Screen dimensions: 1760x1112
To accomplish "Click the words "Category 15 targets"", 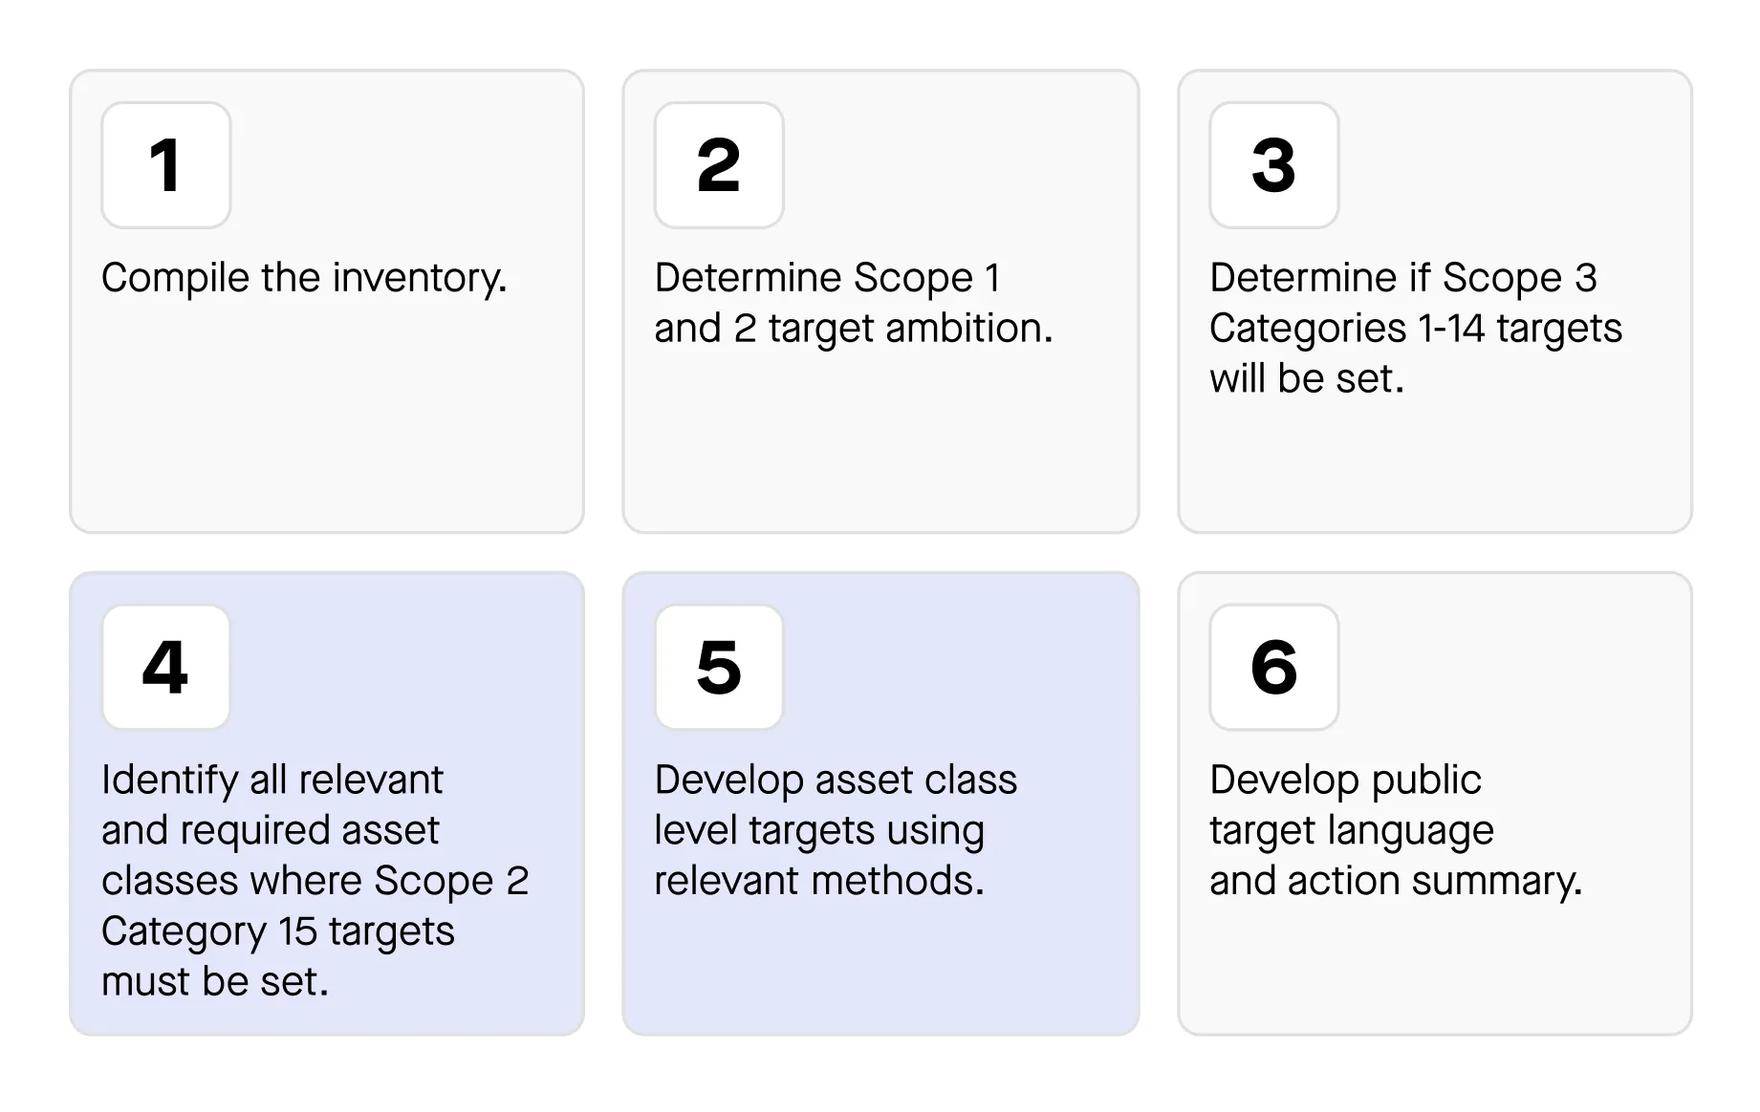I will (x=277, y=931).
